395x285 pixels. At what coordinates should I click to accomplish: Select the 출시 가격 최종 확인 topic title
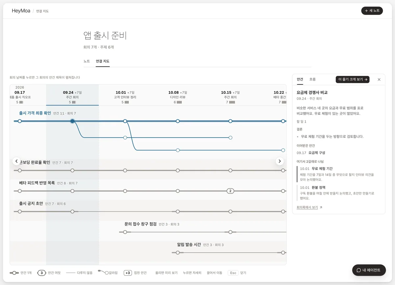pos(35,113)
